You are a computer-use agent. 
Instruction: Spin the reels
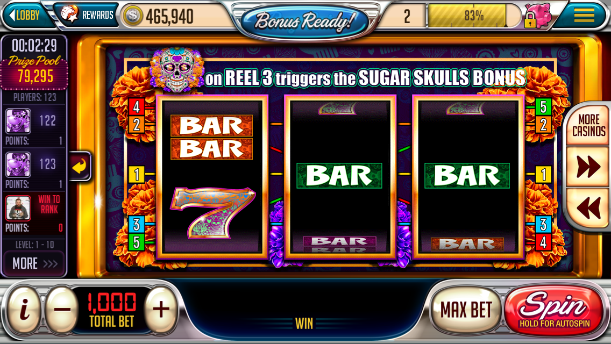(555, 311)
